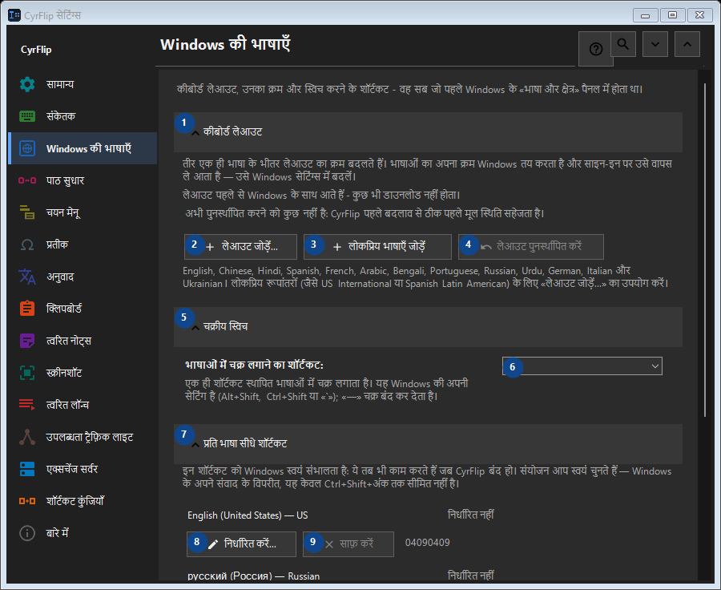The image size is (721, 590).
Task: Click the down chevron button in header
Action: pos(655,44)
